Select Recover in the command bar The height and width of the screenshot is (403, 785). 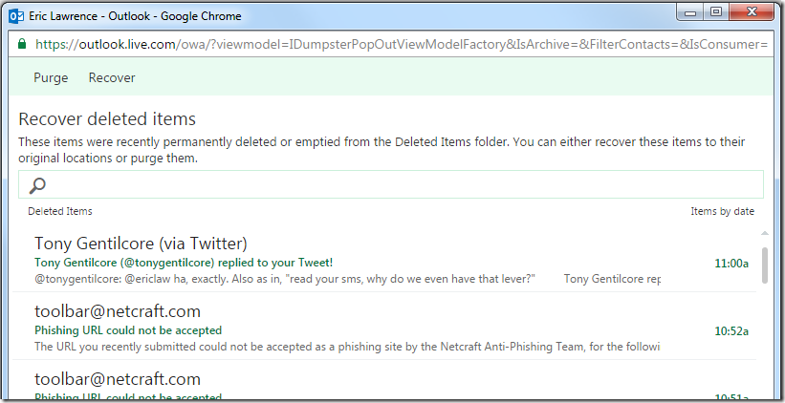pyautogui.click(x=112, y=77)
